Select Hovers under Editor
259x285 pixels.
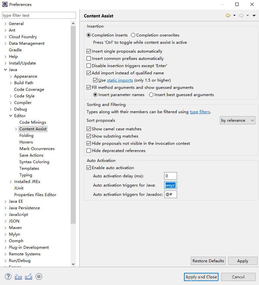coord(26,142)
